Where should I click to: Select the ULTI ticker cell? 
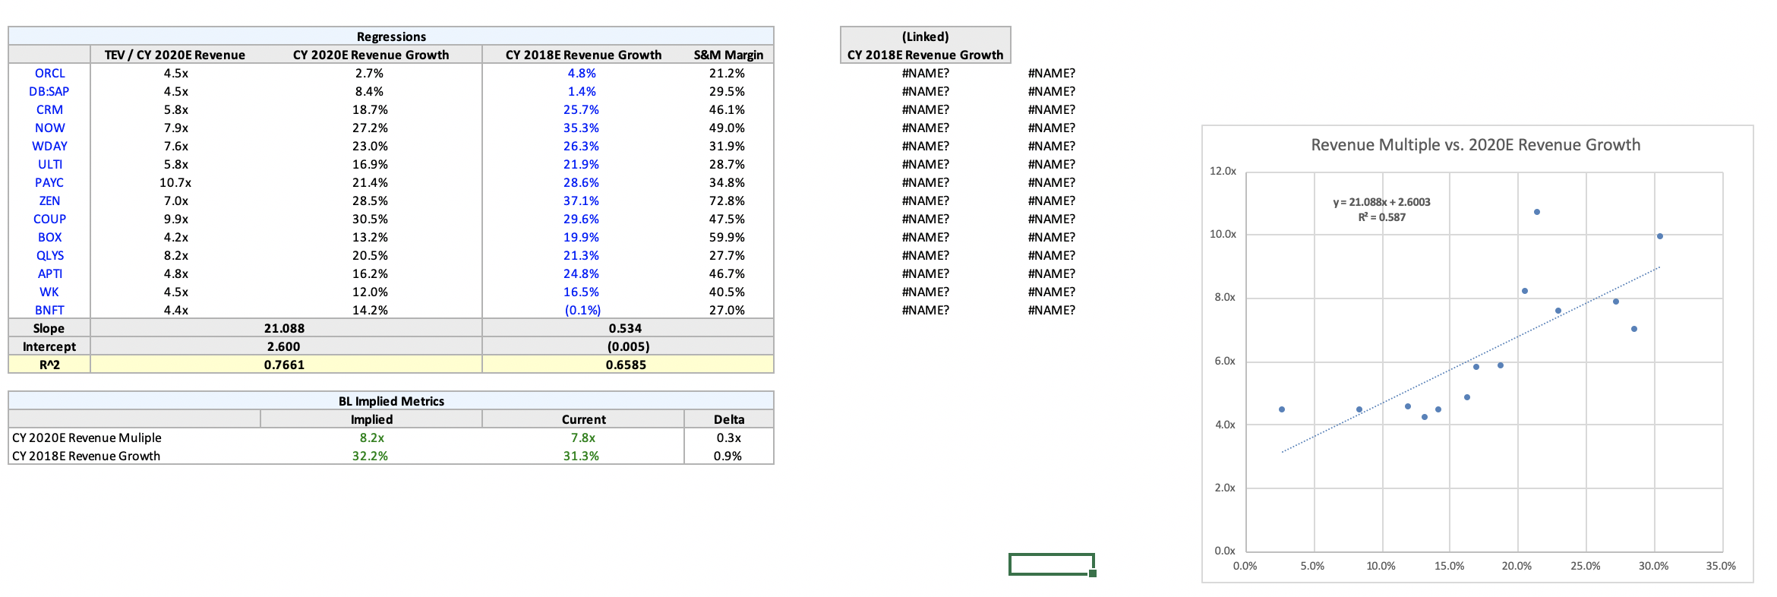click(x=49, y=164)
